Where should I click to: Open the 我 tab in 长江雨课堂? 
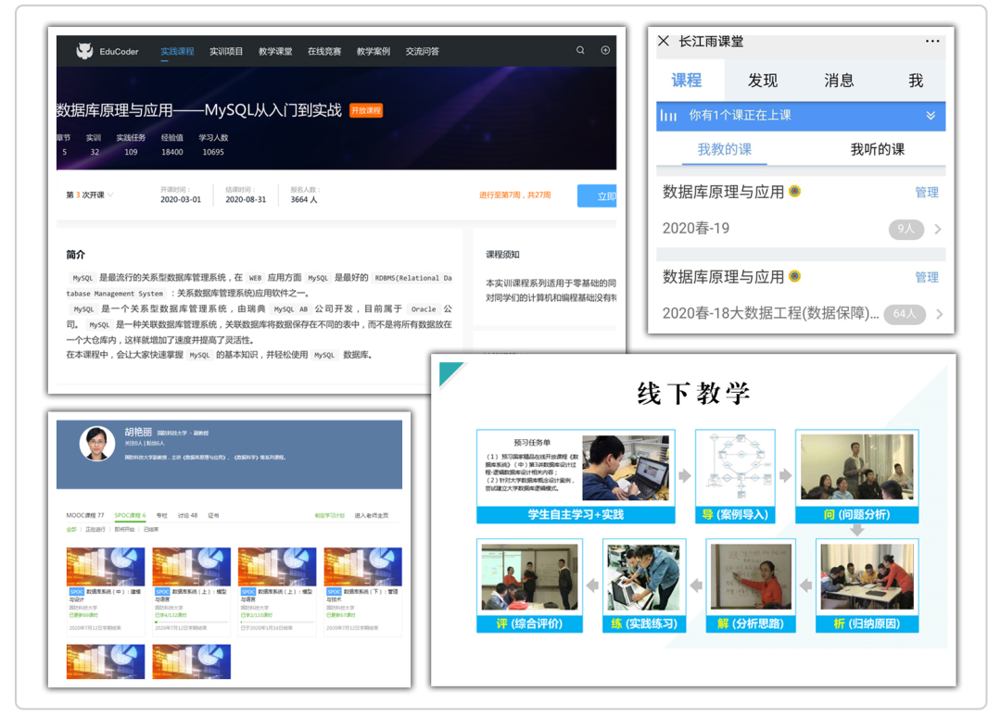pos(916,81)
